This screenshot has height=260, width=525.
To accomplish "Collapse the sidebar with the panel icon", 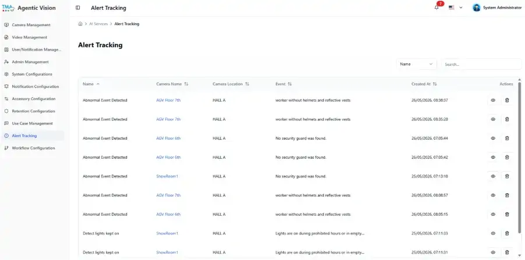I will (77, 8).
